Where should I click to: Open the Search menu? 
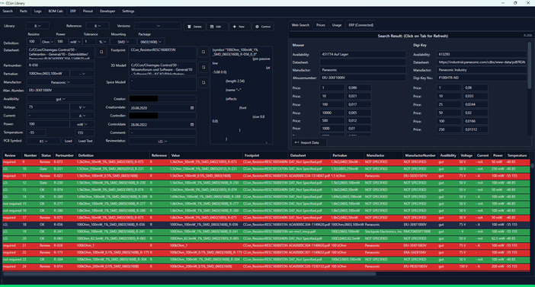point(8,11)
